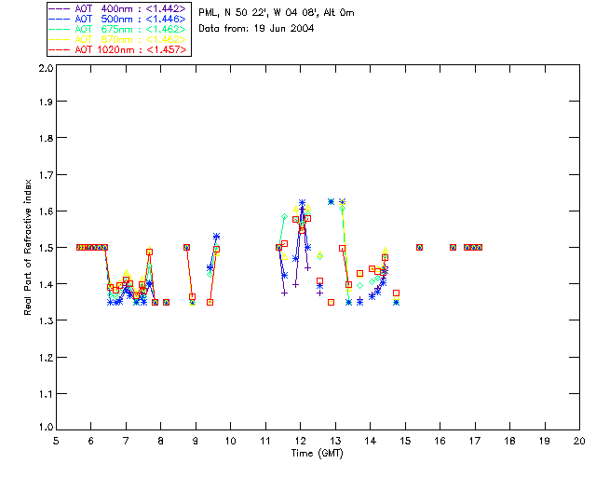596x477 pixels.
Task: Click the isolated data marker between hours 15 and 16
Action: [x=419, y=247]
